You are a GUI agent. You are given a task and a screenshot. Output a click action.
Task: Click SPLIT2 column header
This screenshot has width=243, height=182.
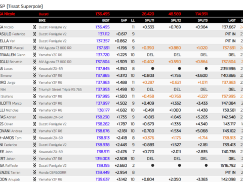coord(176,20)
